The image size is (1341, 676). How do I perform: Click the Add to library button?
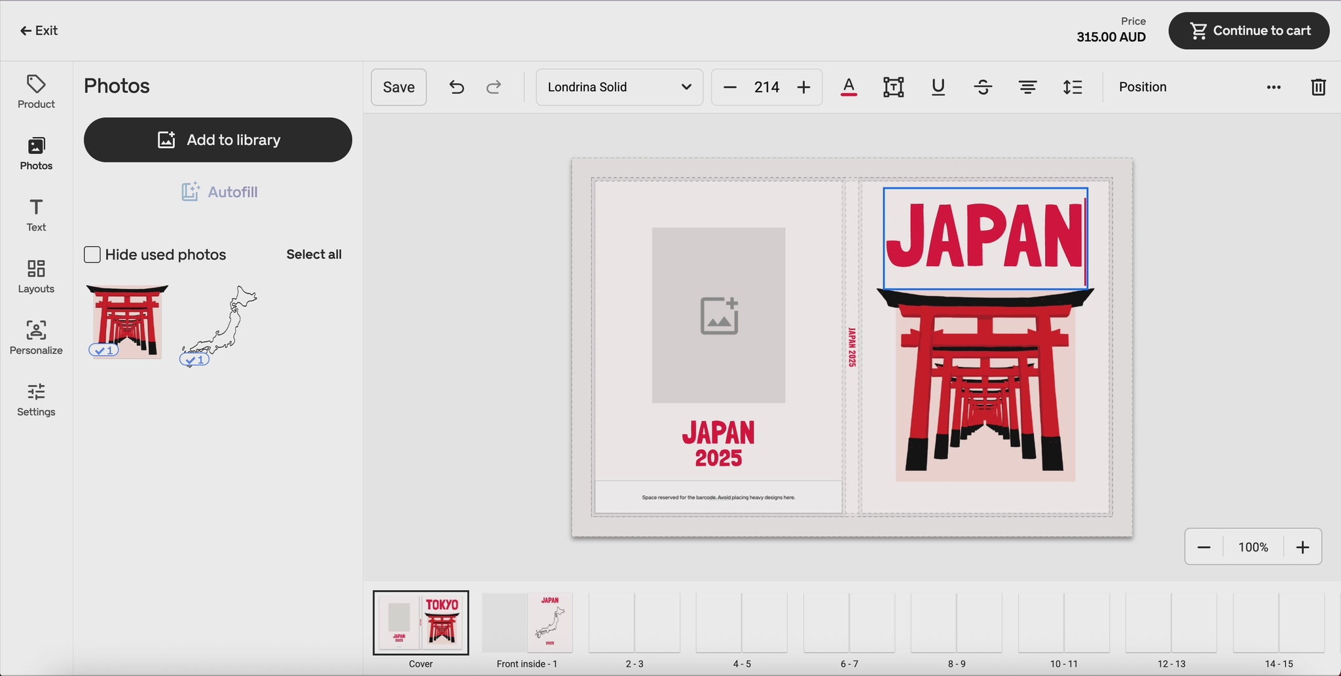point(217,140)
